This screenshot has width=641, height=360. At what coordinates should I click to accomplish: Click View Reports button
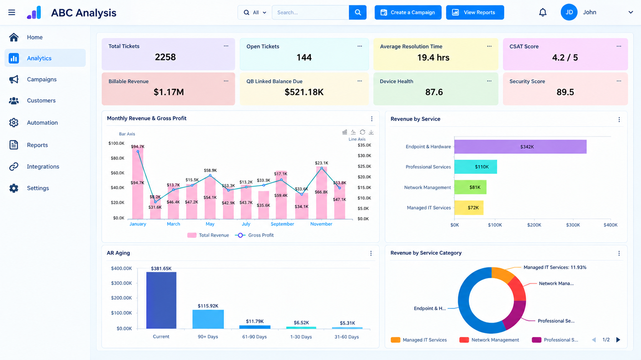pos(475,12)
